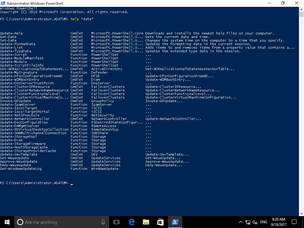Screen dimensions: 304x228
Task: Open the PowerShell title bar system menu icon
Action: tap(3, 3)
